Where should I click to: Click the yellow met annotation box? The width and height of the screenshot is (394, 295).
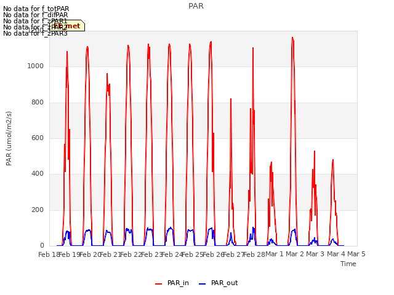[67, 26]
